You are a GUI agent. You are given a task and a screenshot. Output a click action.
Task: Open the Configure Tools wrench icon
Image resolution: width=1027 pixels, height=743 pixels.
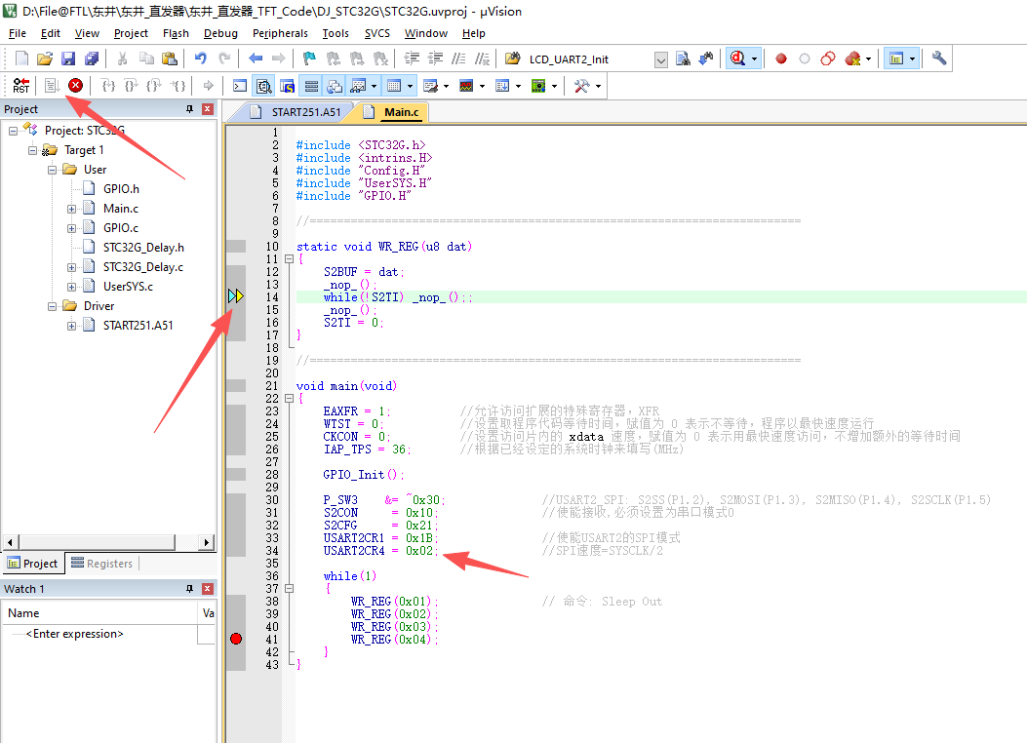(937, 58)
